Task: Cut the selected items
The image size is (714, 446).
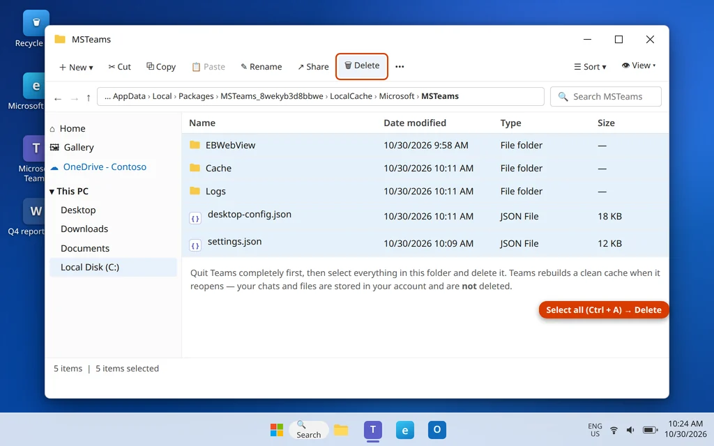Action: [x=120, y=66]
